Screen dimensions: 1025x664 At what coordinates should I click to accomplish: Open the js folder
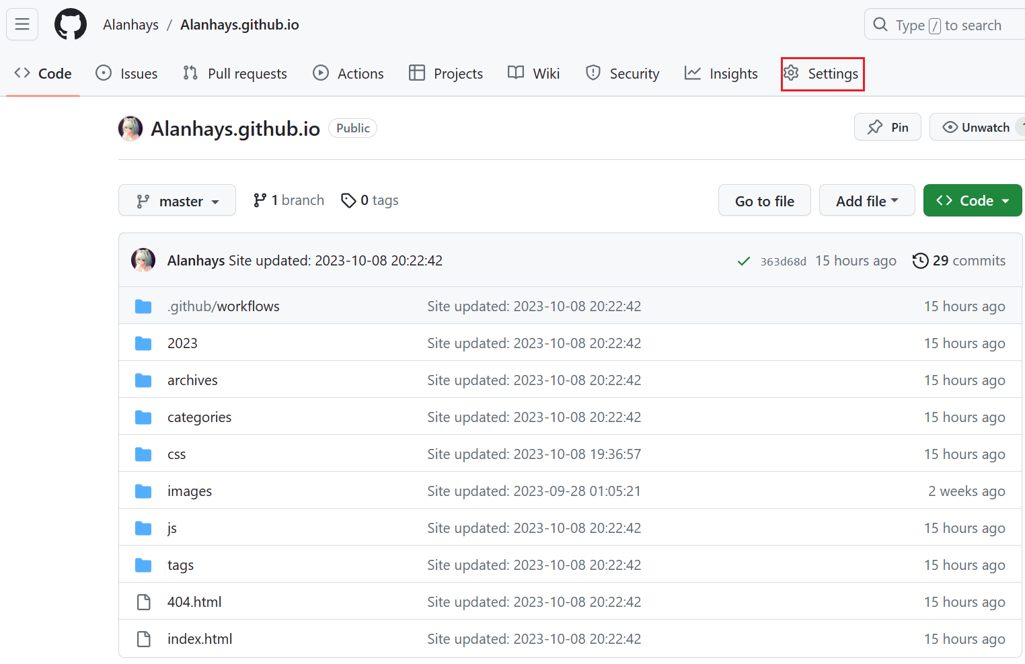tap(172, 528)
